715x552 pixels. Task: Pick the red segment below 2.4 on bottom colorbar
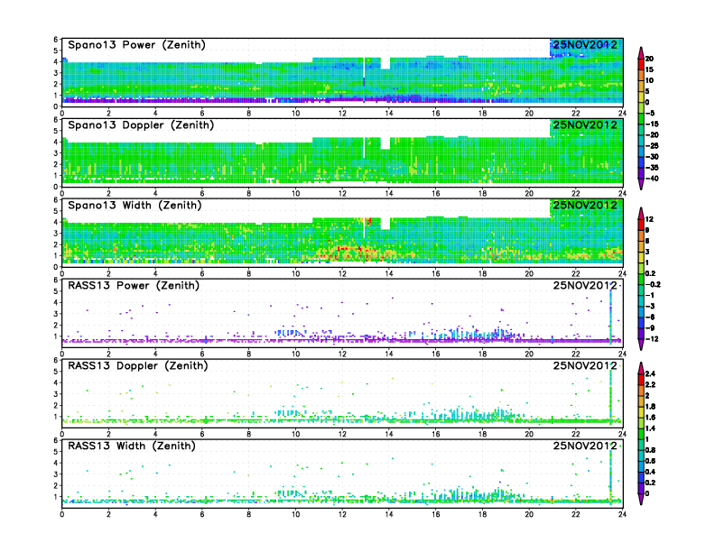(x=641, y=380)
